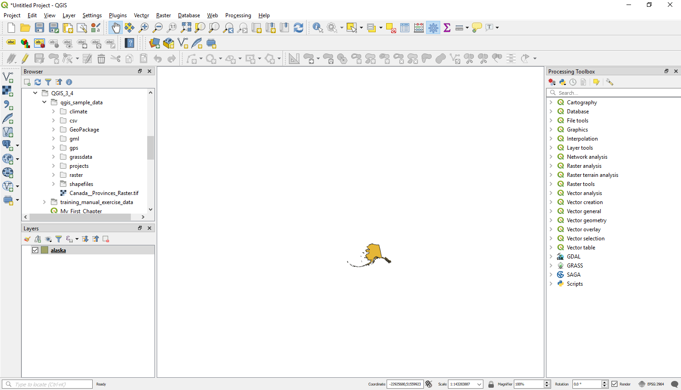The width and height of the screenshot is (681, 390).
Task: Select the Pan Map hand tool
Action: click(x=116, y=28)
